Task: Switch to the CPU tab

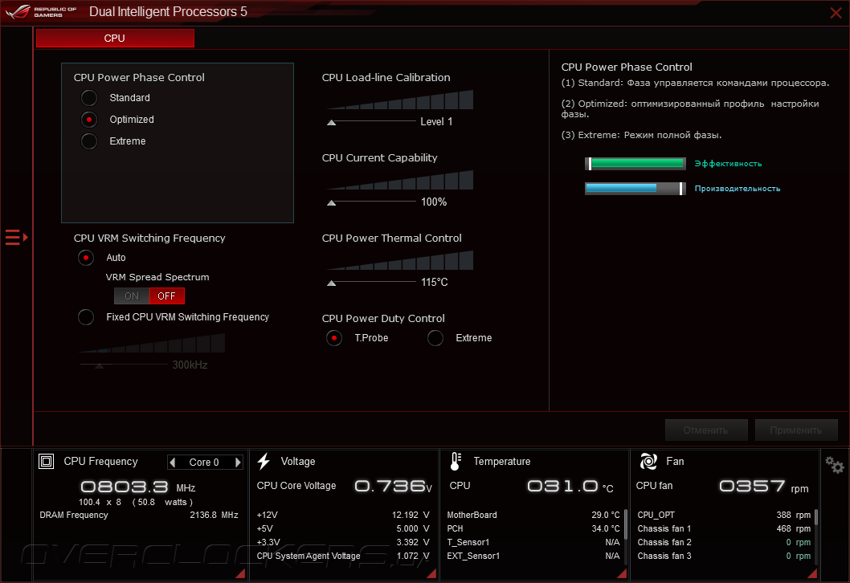Action: coord(115,38)
